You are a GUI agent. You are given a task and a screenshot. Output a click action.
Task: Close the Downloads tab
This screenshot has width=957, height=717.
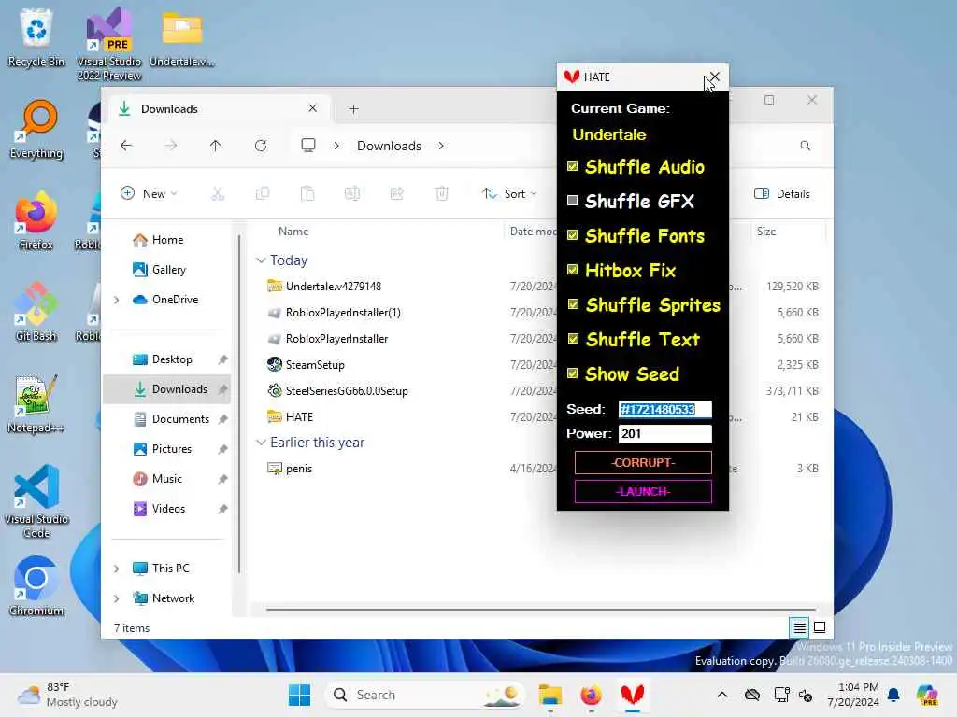tap(312, 108)
